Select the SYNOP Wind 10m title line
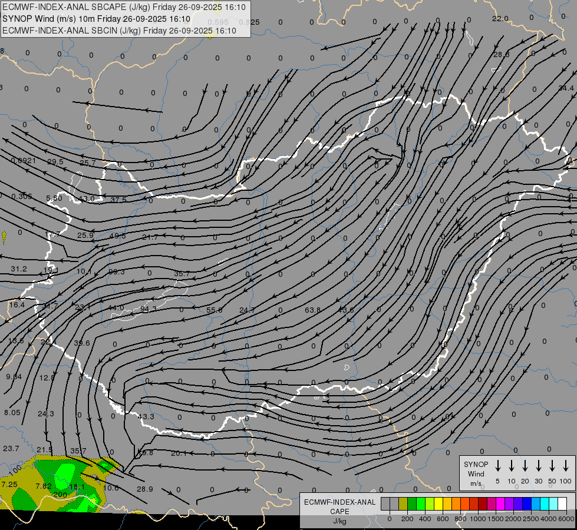The image size is (577, 530). tap(97, 19)
